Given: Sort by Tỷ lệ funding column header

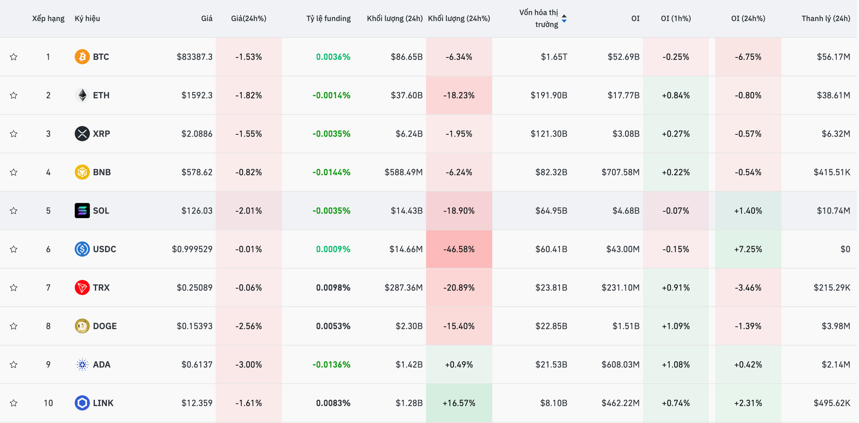Looking at the screenshot, I should [328, 18].
